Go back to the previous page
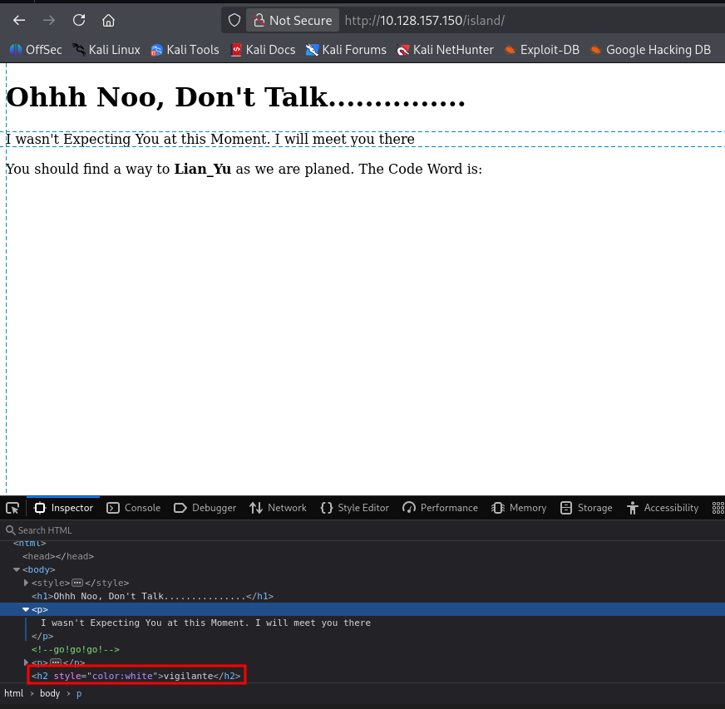The width and height of the screenshot is (725, 709). click(x=19, y=20)
